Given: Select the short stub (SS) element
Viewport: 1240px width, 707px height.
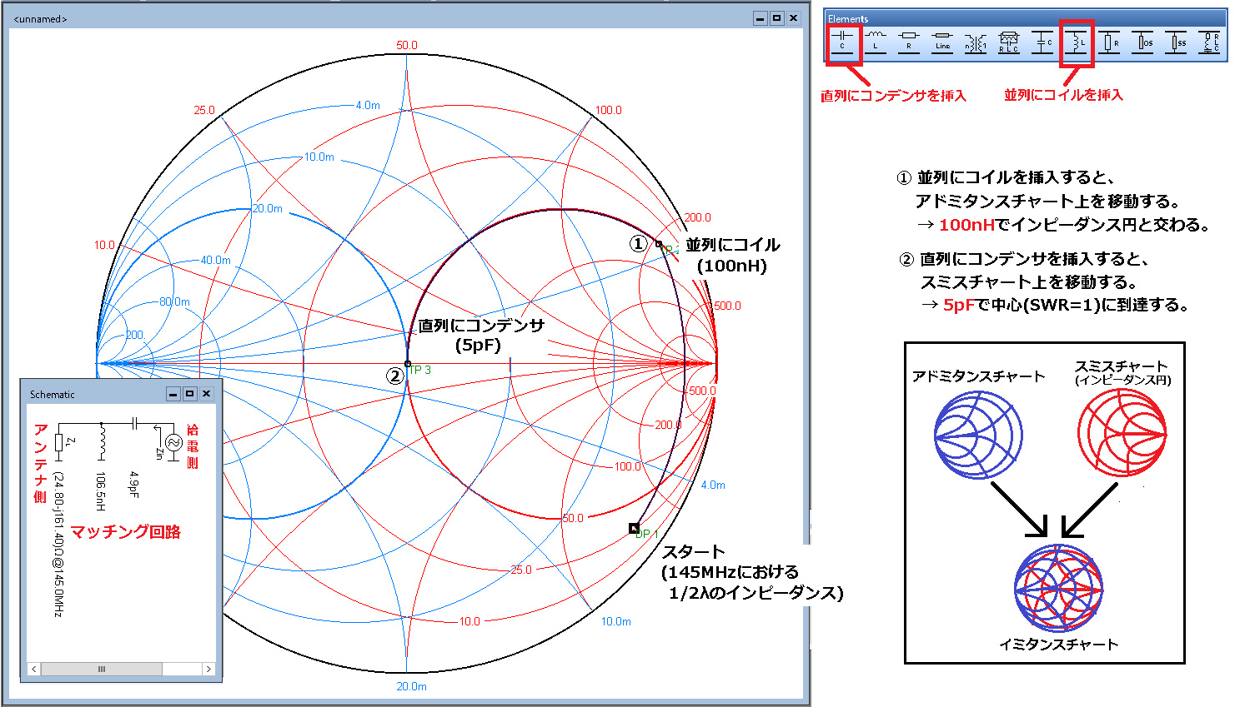Looking at the screenshot, I should click(x=1176, y=42).
